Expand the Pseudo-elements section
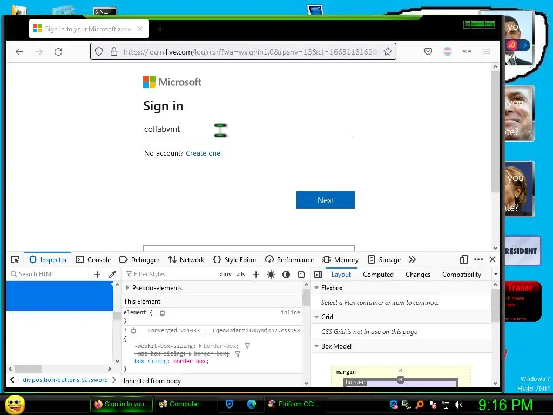Image resolution: width=553 pixels, height=415 pixels. click(127, 288)
